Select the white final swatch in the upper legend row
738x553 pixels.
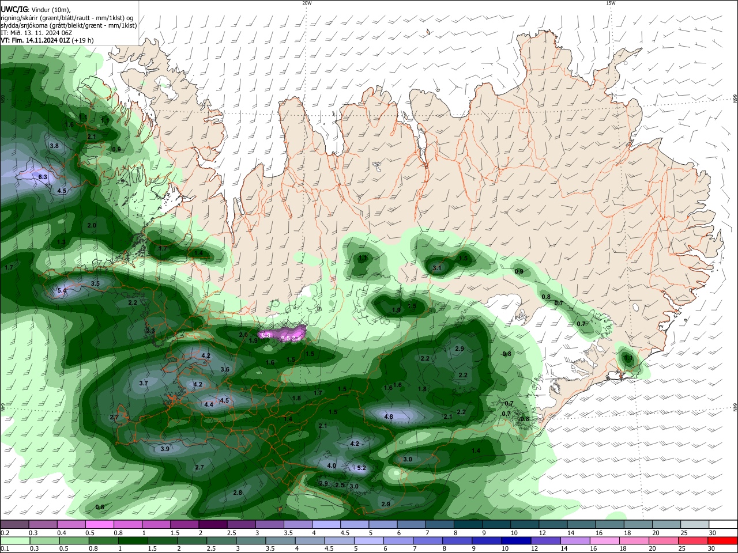[x=722, y=524]
